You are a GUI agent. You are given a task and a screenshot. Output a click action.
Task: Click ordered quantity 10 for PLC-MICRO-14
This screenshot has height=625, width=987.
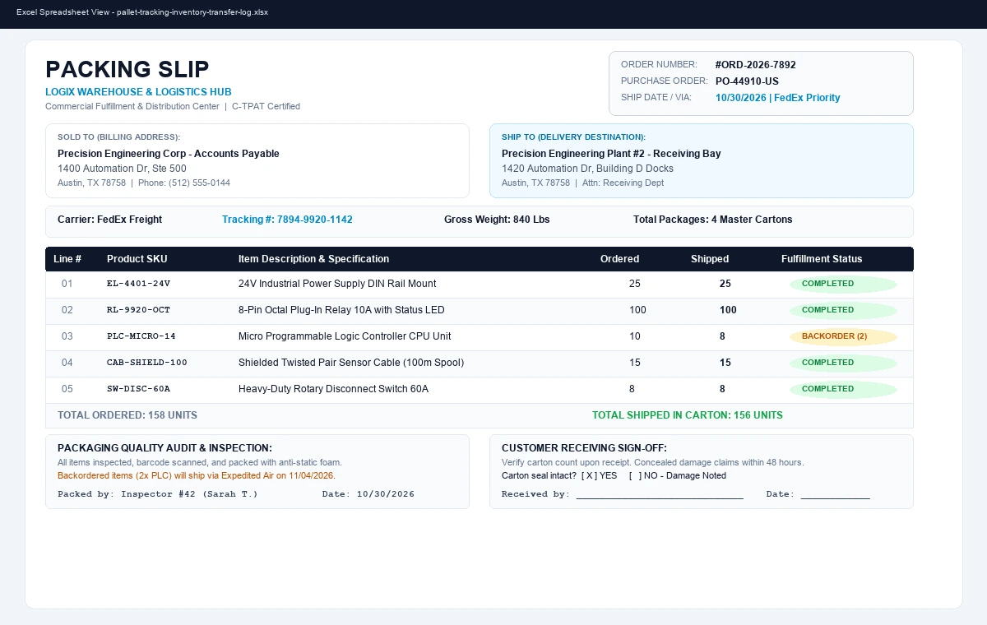click(x=635, y=336)
